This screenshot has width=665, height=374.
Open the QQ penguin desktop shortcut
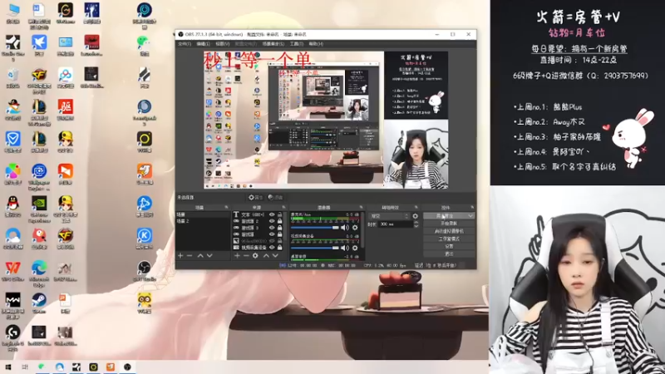12,207
